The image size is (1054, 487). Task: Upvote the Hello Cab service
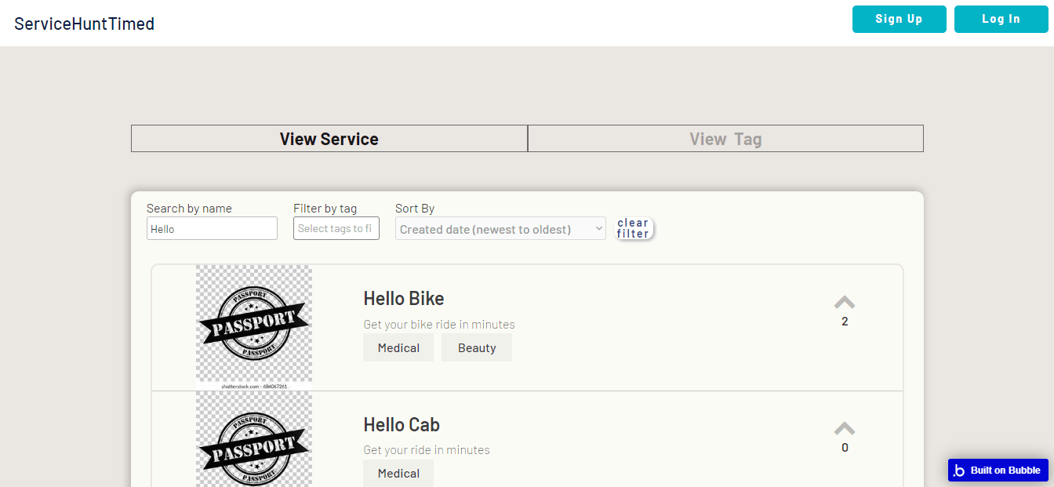[844, 429]
